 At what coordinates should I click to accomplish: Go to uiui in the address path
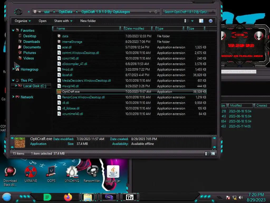tap(47, 12)
